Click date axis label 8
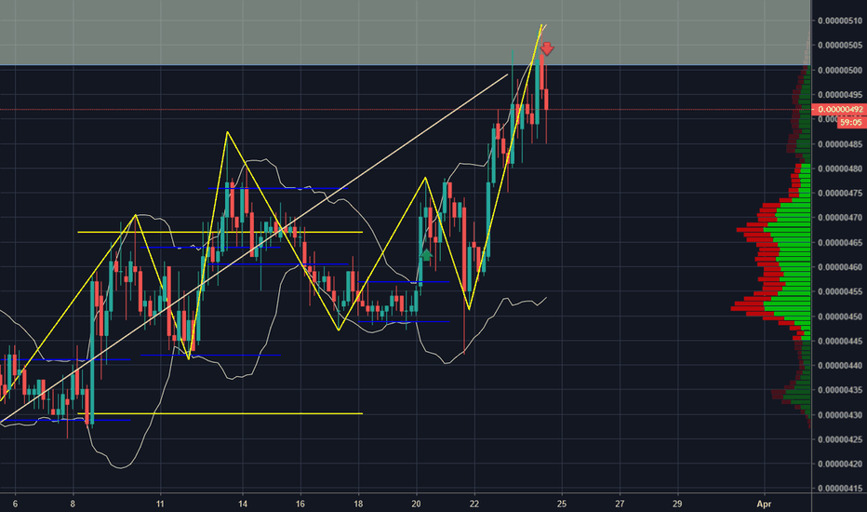This screenshot has height=512, width=867. (x=73, y=504)
